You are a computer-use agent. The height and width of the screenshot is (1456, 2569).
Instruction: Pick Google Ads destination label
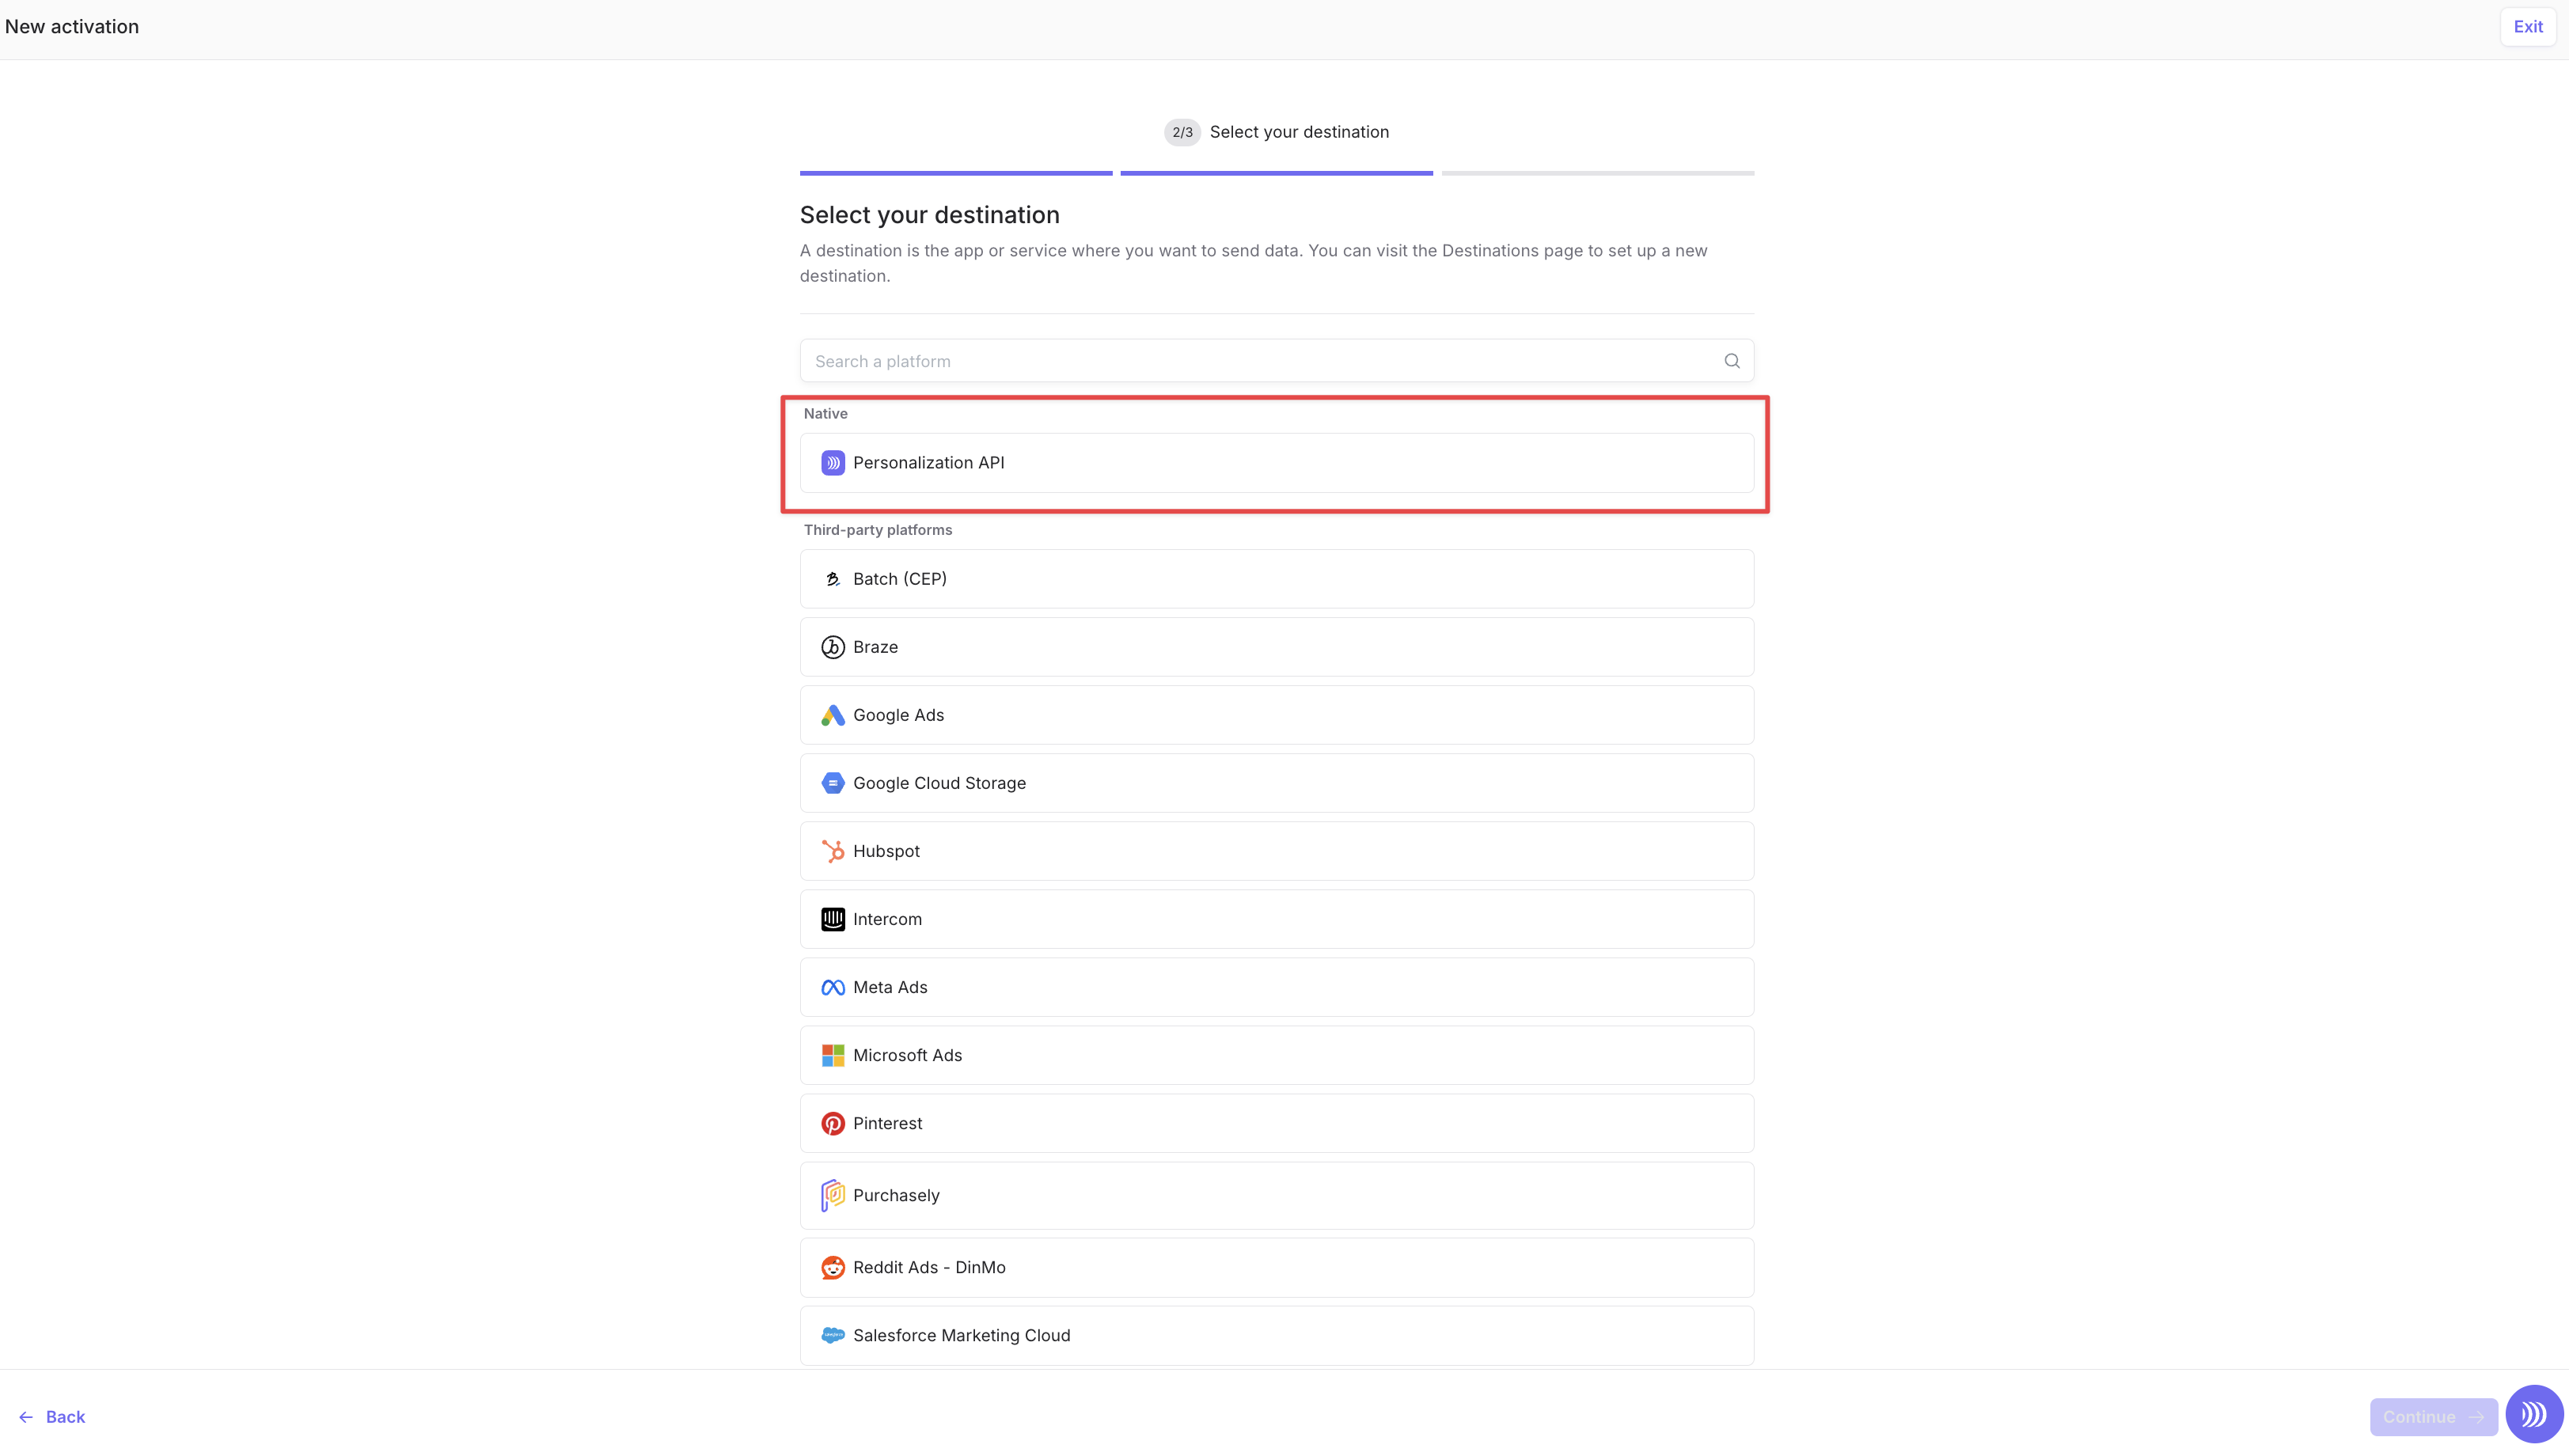pos(898,715)
